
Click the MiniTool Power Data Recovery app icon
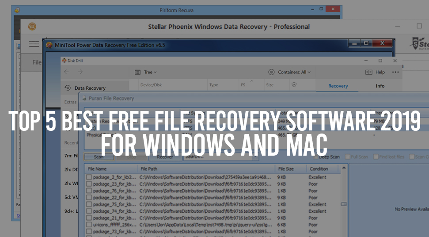click(49, 45)
